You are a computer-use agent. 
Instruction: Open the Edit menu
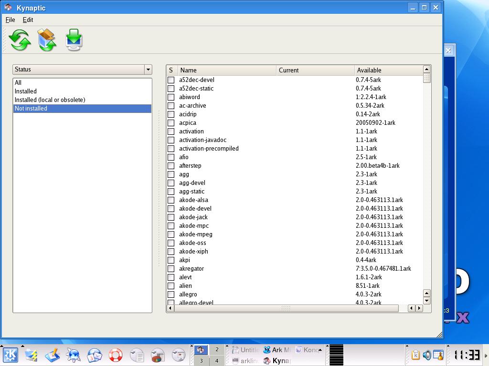pyautogui.click(x=28, y=20)
